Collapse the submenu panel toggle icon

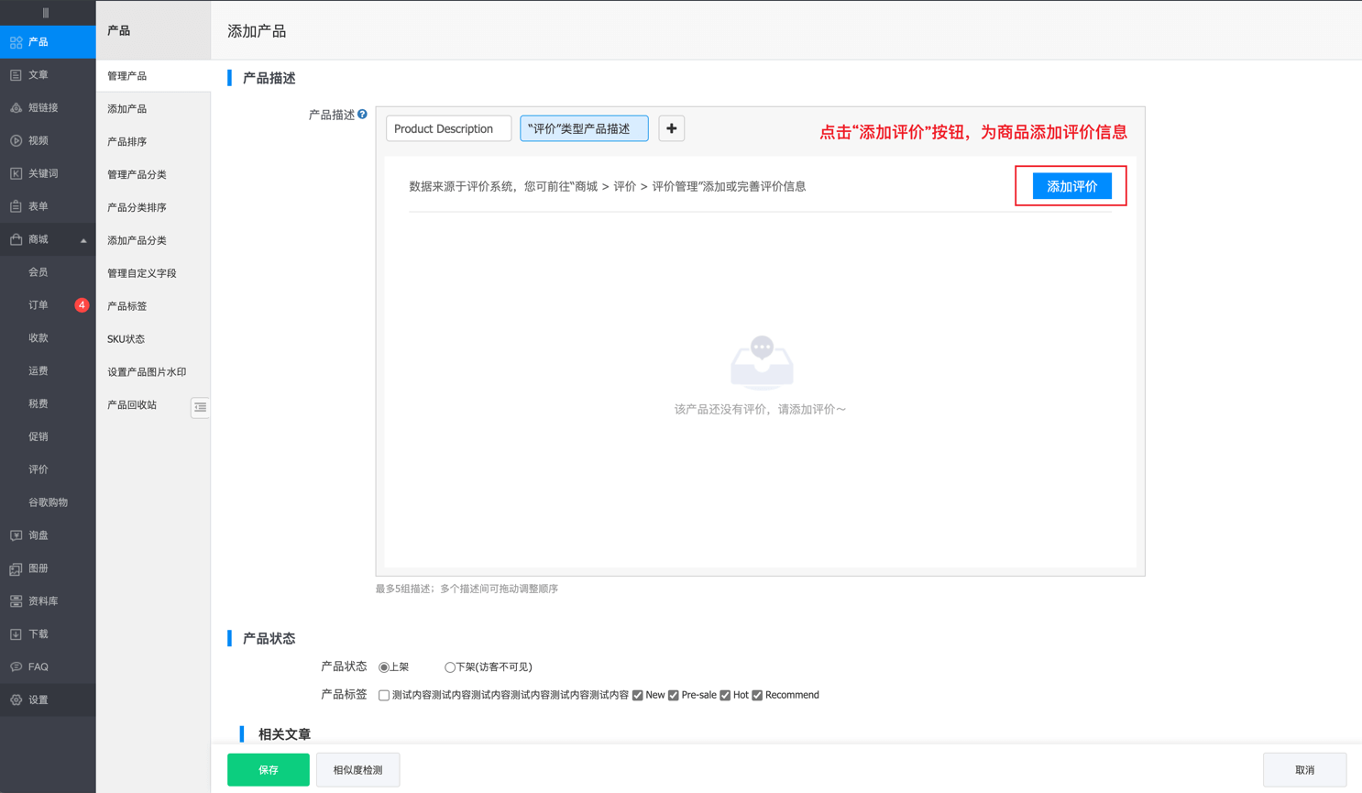pyautogui.click(x=200, y=407)
